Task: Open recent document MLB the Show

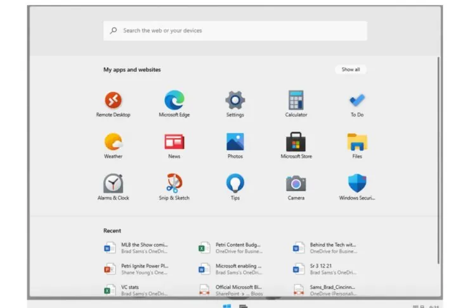Action: tap(136, 248)
